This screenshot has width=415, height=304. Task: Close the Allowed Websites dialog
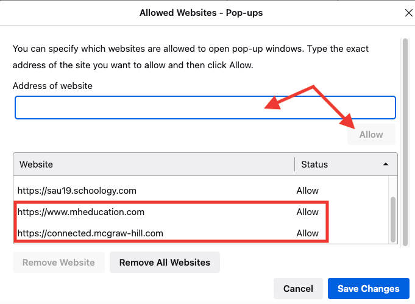click(x=408, y=12)
